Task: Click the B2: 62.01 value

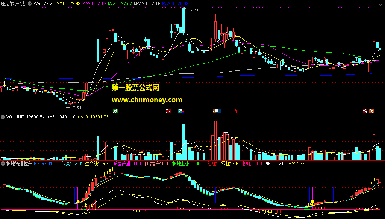Action: pyautogui.click(x=43, y=164)
